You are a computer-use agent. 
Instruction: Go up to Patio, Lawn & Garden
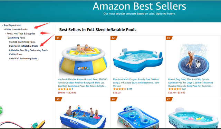click(x=16, y=29)
